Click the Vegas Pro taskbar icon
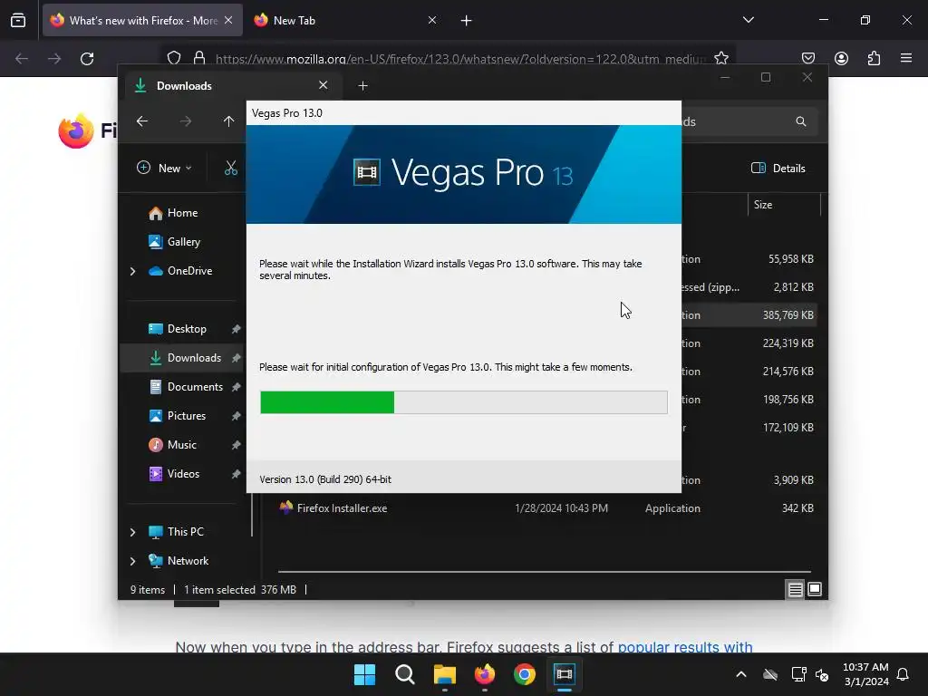928x696 pixels. click(x=564, y=674)
